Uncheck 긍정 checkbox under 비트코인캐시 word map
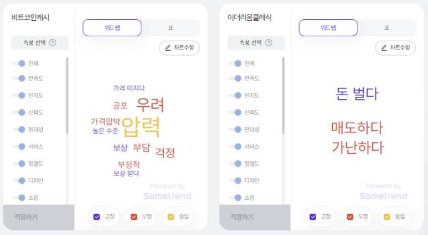The height and width of the screenshot is (235, 428). [x=97, y=217]
